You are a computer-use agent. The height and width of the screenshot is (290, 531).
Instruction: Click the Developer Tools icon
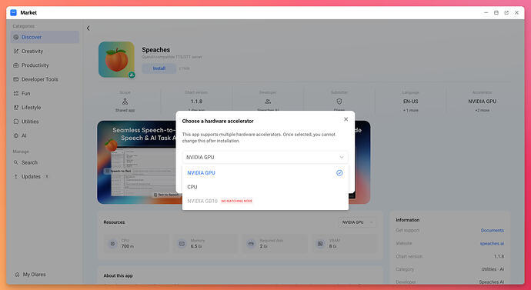16,79
